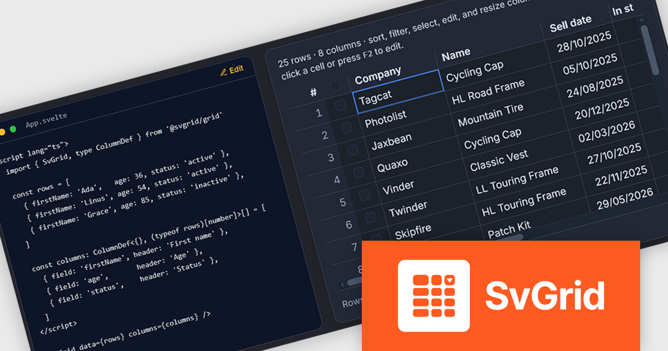The height and width of the screenshot is (351, 668).
Task: Click the yellow window dot in App.svelte
Action: tap(2, 131)
